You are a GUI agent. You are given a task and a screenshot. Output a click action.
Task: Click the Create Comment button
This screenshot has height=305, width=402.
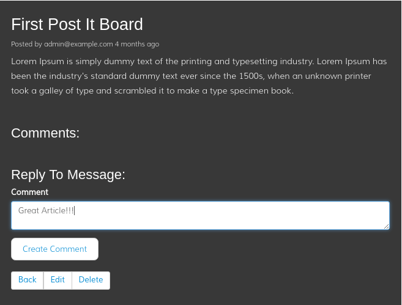54,249
